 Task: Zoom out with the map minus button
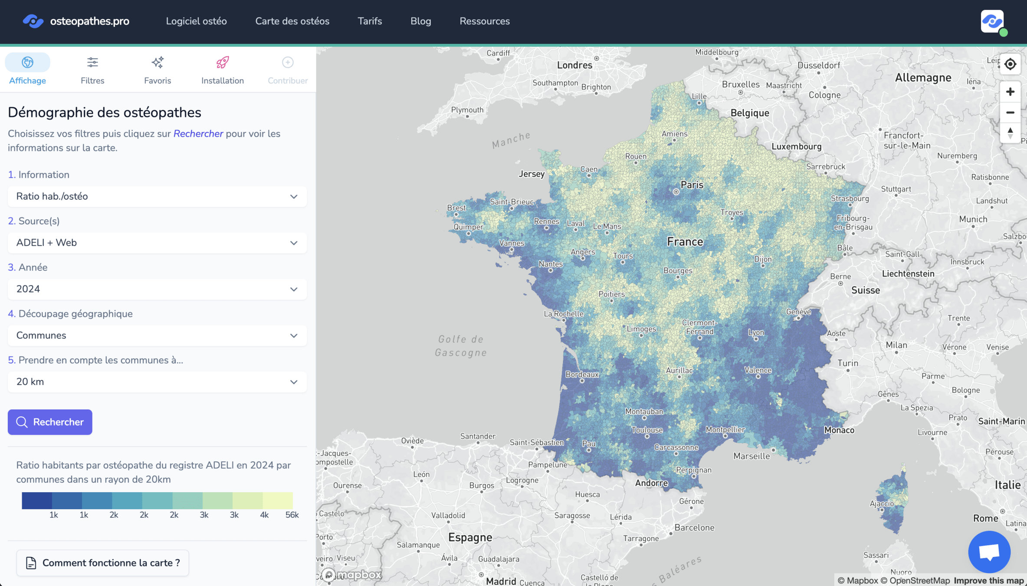1010,112
